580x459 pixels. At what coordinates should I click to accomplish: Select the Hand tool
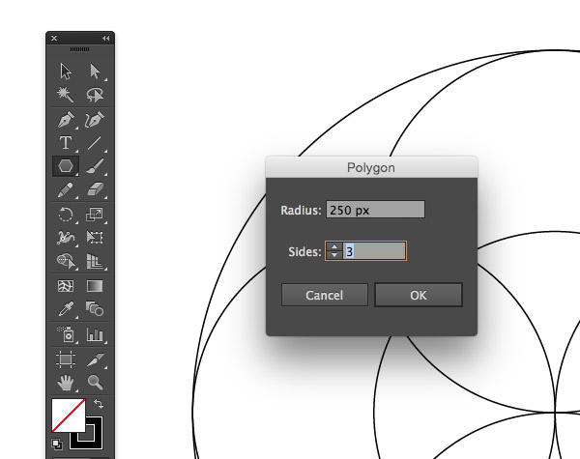(66, 382)
